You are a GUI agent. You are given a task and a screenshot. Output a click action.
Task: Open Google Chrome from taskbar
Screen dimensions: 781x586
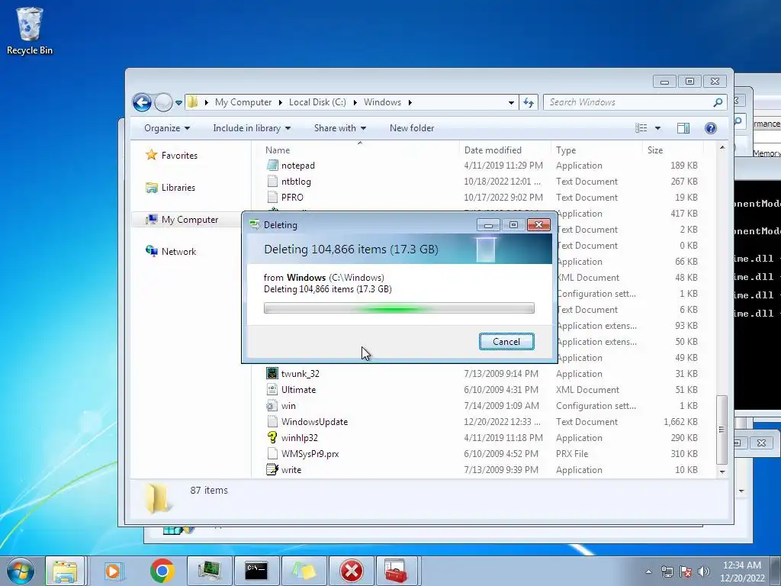[x=162, y=571]
